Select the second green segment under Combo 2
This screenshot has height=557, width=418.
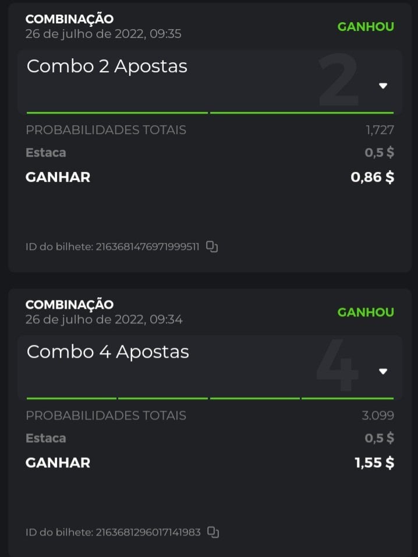point(302,112)
